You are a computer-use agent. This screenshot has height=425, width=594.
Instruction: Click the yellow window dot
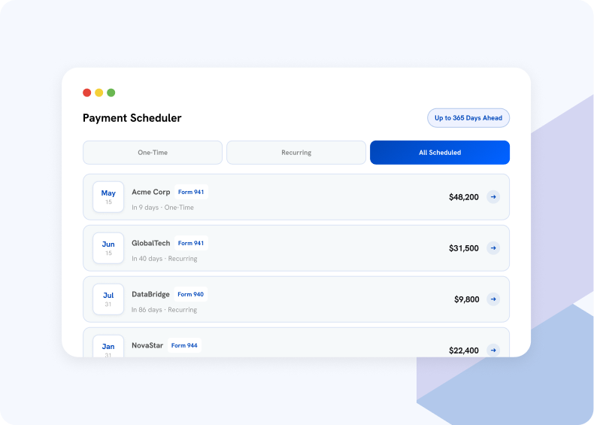pos(98,93)
